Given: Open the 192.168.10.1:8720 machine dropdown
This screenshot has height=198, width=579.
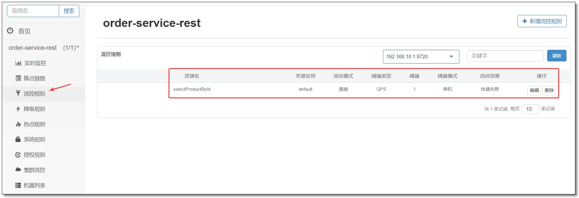Looking at the screenshot, I should (421, 57).
